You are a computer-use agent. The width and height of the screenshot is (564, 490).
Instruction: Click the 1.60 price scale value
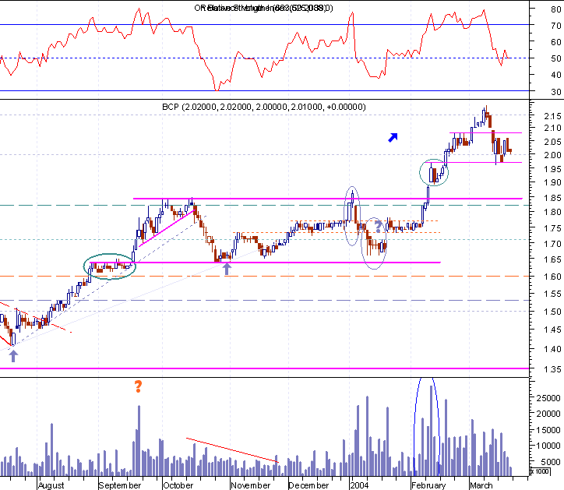point(552,277)
